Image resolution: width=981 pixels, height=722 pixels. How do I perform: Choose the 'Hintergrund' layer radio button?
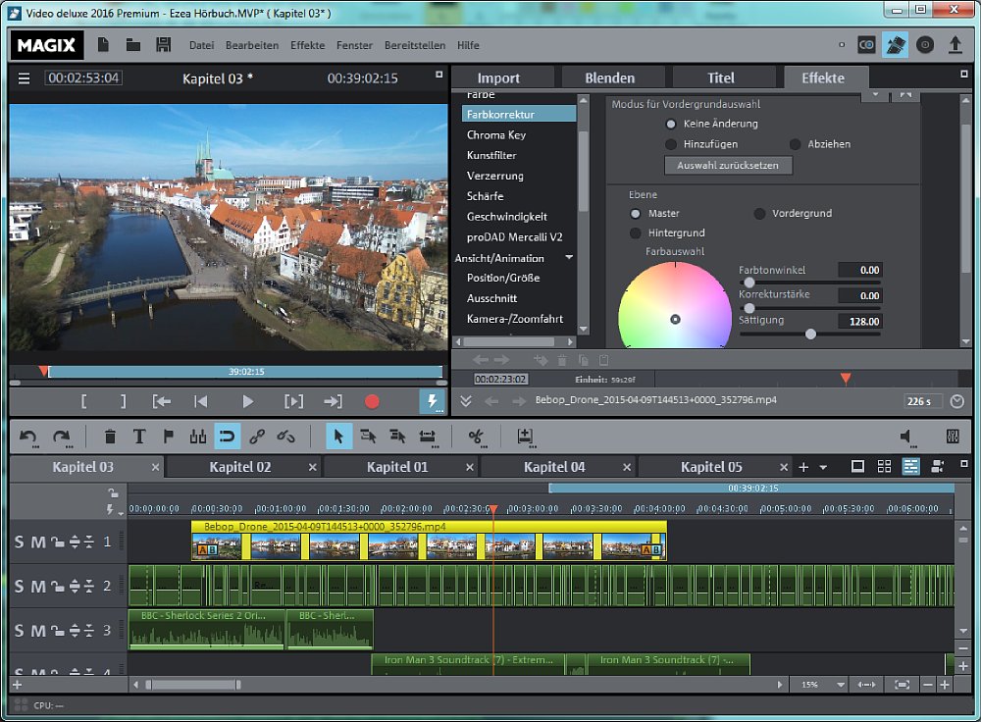pyautogui.click(x=636, y=233)
